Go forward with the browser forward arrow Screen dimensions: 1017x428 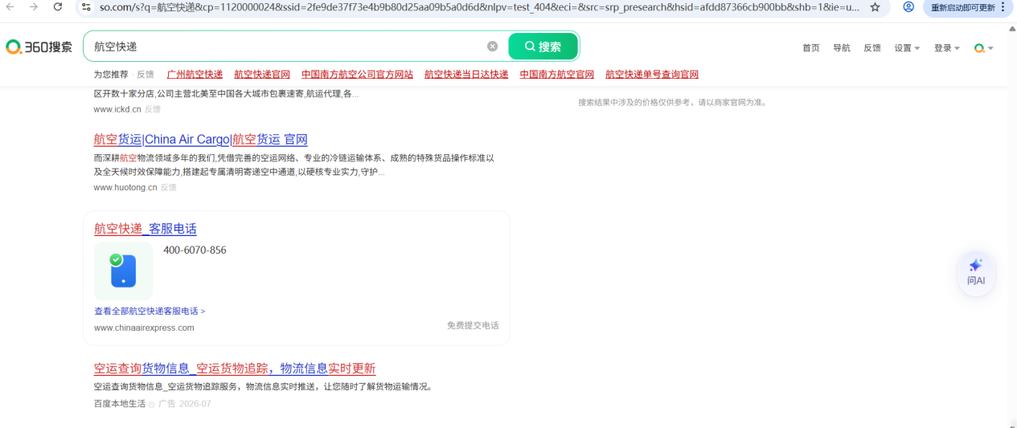[34, 6]
